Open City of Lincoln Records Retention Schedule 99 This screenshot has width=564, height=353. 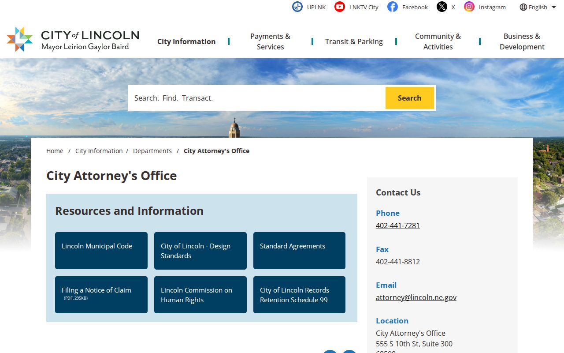pyautogui.click(x=299, y=295)
